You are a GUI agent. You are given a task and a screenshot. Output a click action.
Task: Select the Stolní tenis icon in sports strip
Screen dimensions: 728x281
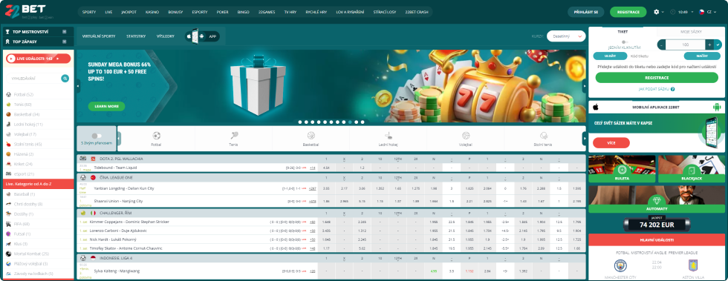543,136
